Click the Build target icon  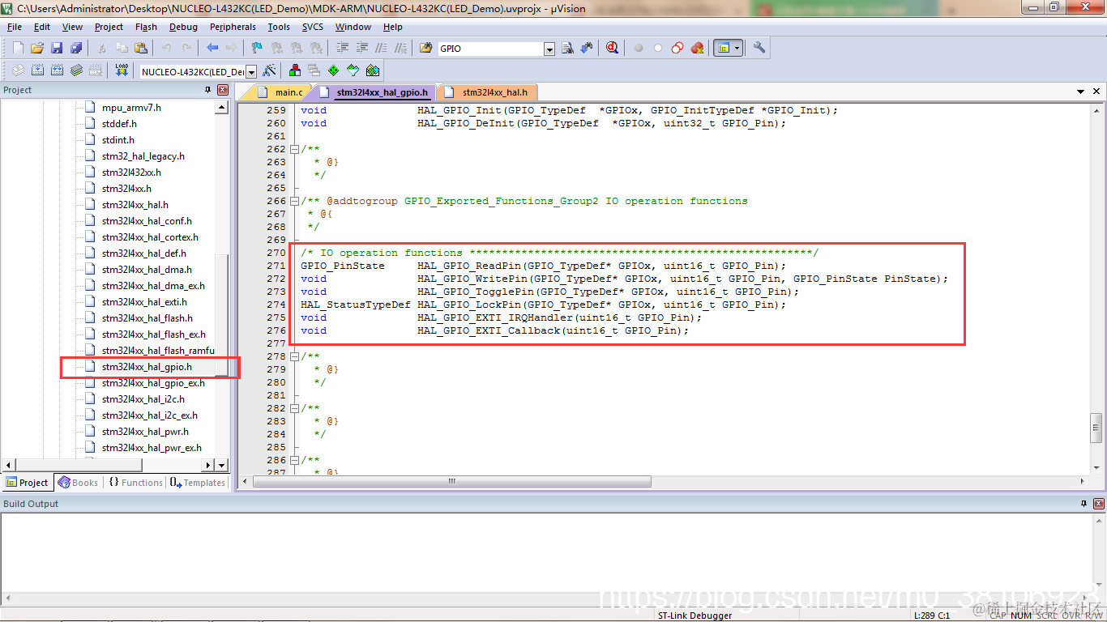37,70
